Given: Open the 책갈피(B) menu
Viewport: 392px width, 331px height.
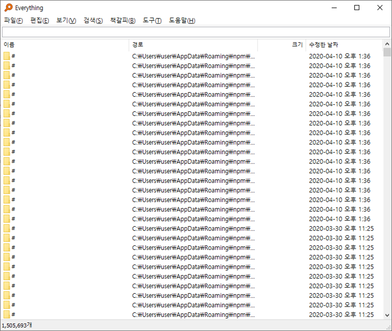Looking at the screenshot, I should pyautogui.click(x=123, y=20).
